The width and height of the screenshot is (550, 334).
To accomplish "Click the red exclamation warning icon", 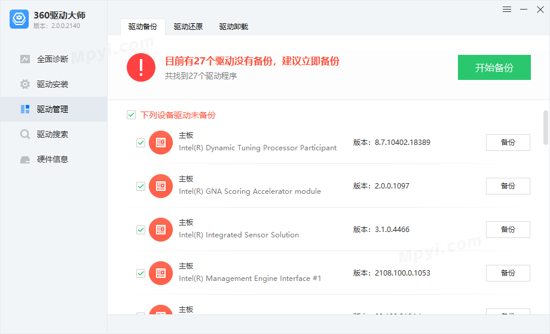I will pyautogui.click(x=141, y=67).
